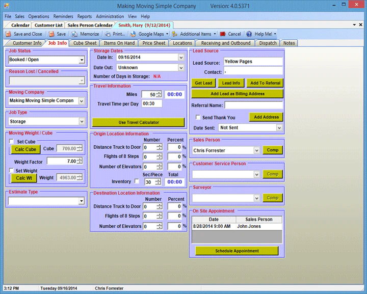Image resolution: width=367 pixels, height=294 pixels.
Task: Click the Additional Items icon
Action: coord(175,34)
